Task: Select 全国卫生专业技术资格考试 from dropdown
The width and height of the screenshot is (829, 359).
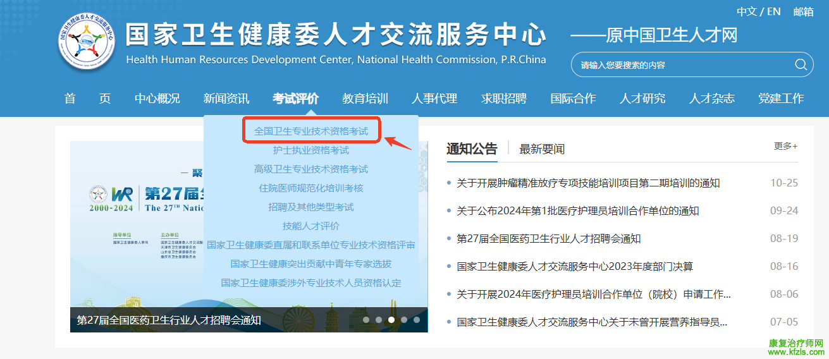Action: coord(310,131)
